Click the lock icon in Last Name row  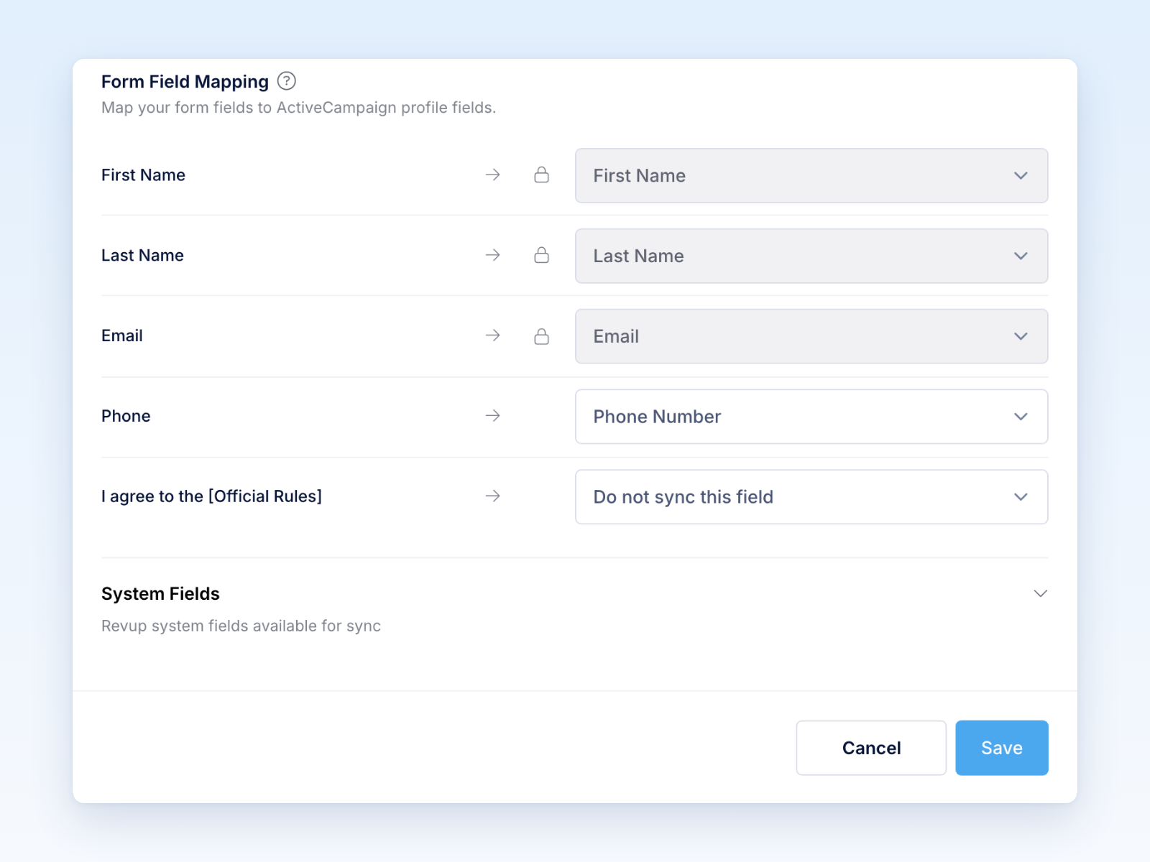[x=542, y=255]
